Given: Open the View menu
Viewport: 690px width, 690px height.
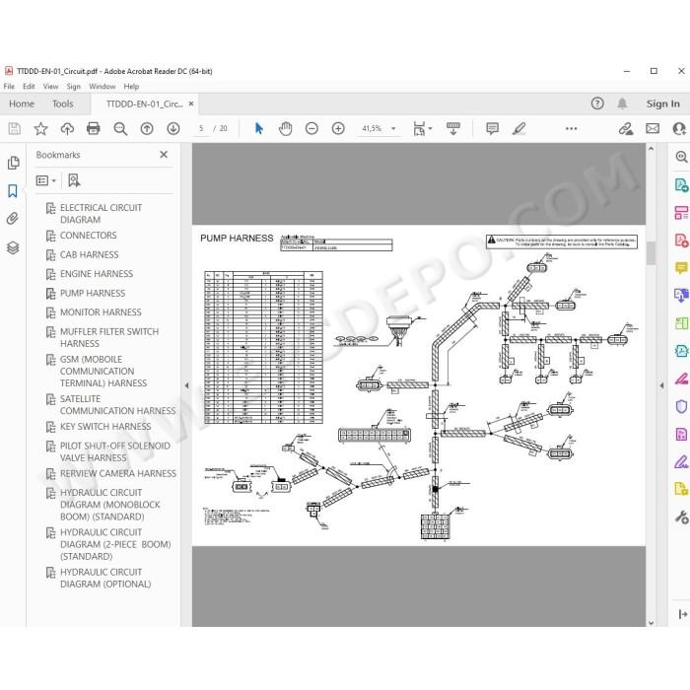Looking at the screenshot, I should click(50, 87).
